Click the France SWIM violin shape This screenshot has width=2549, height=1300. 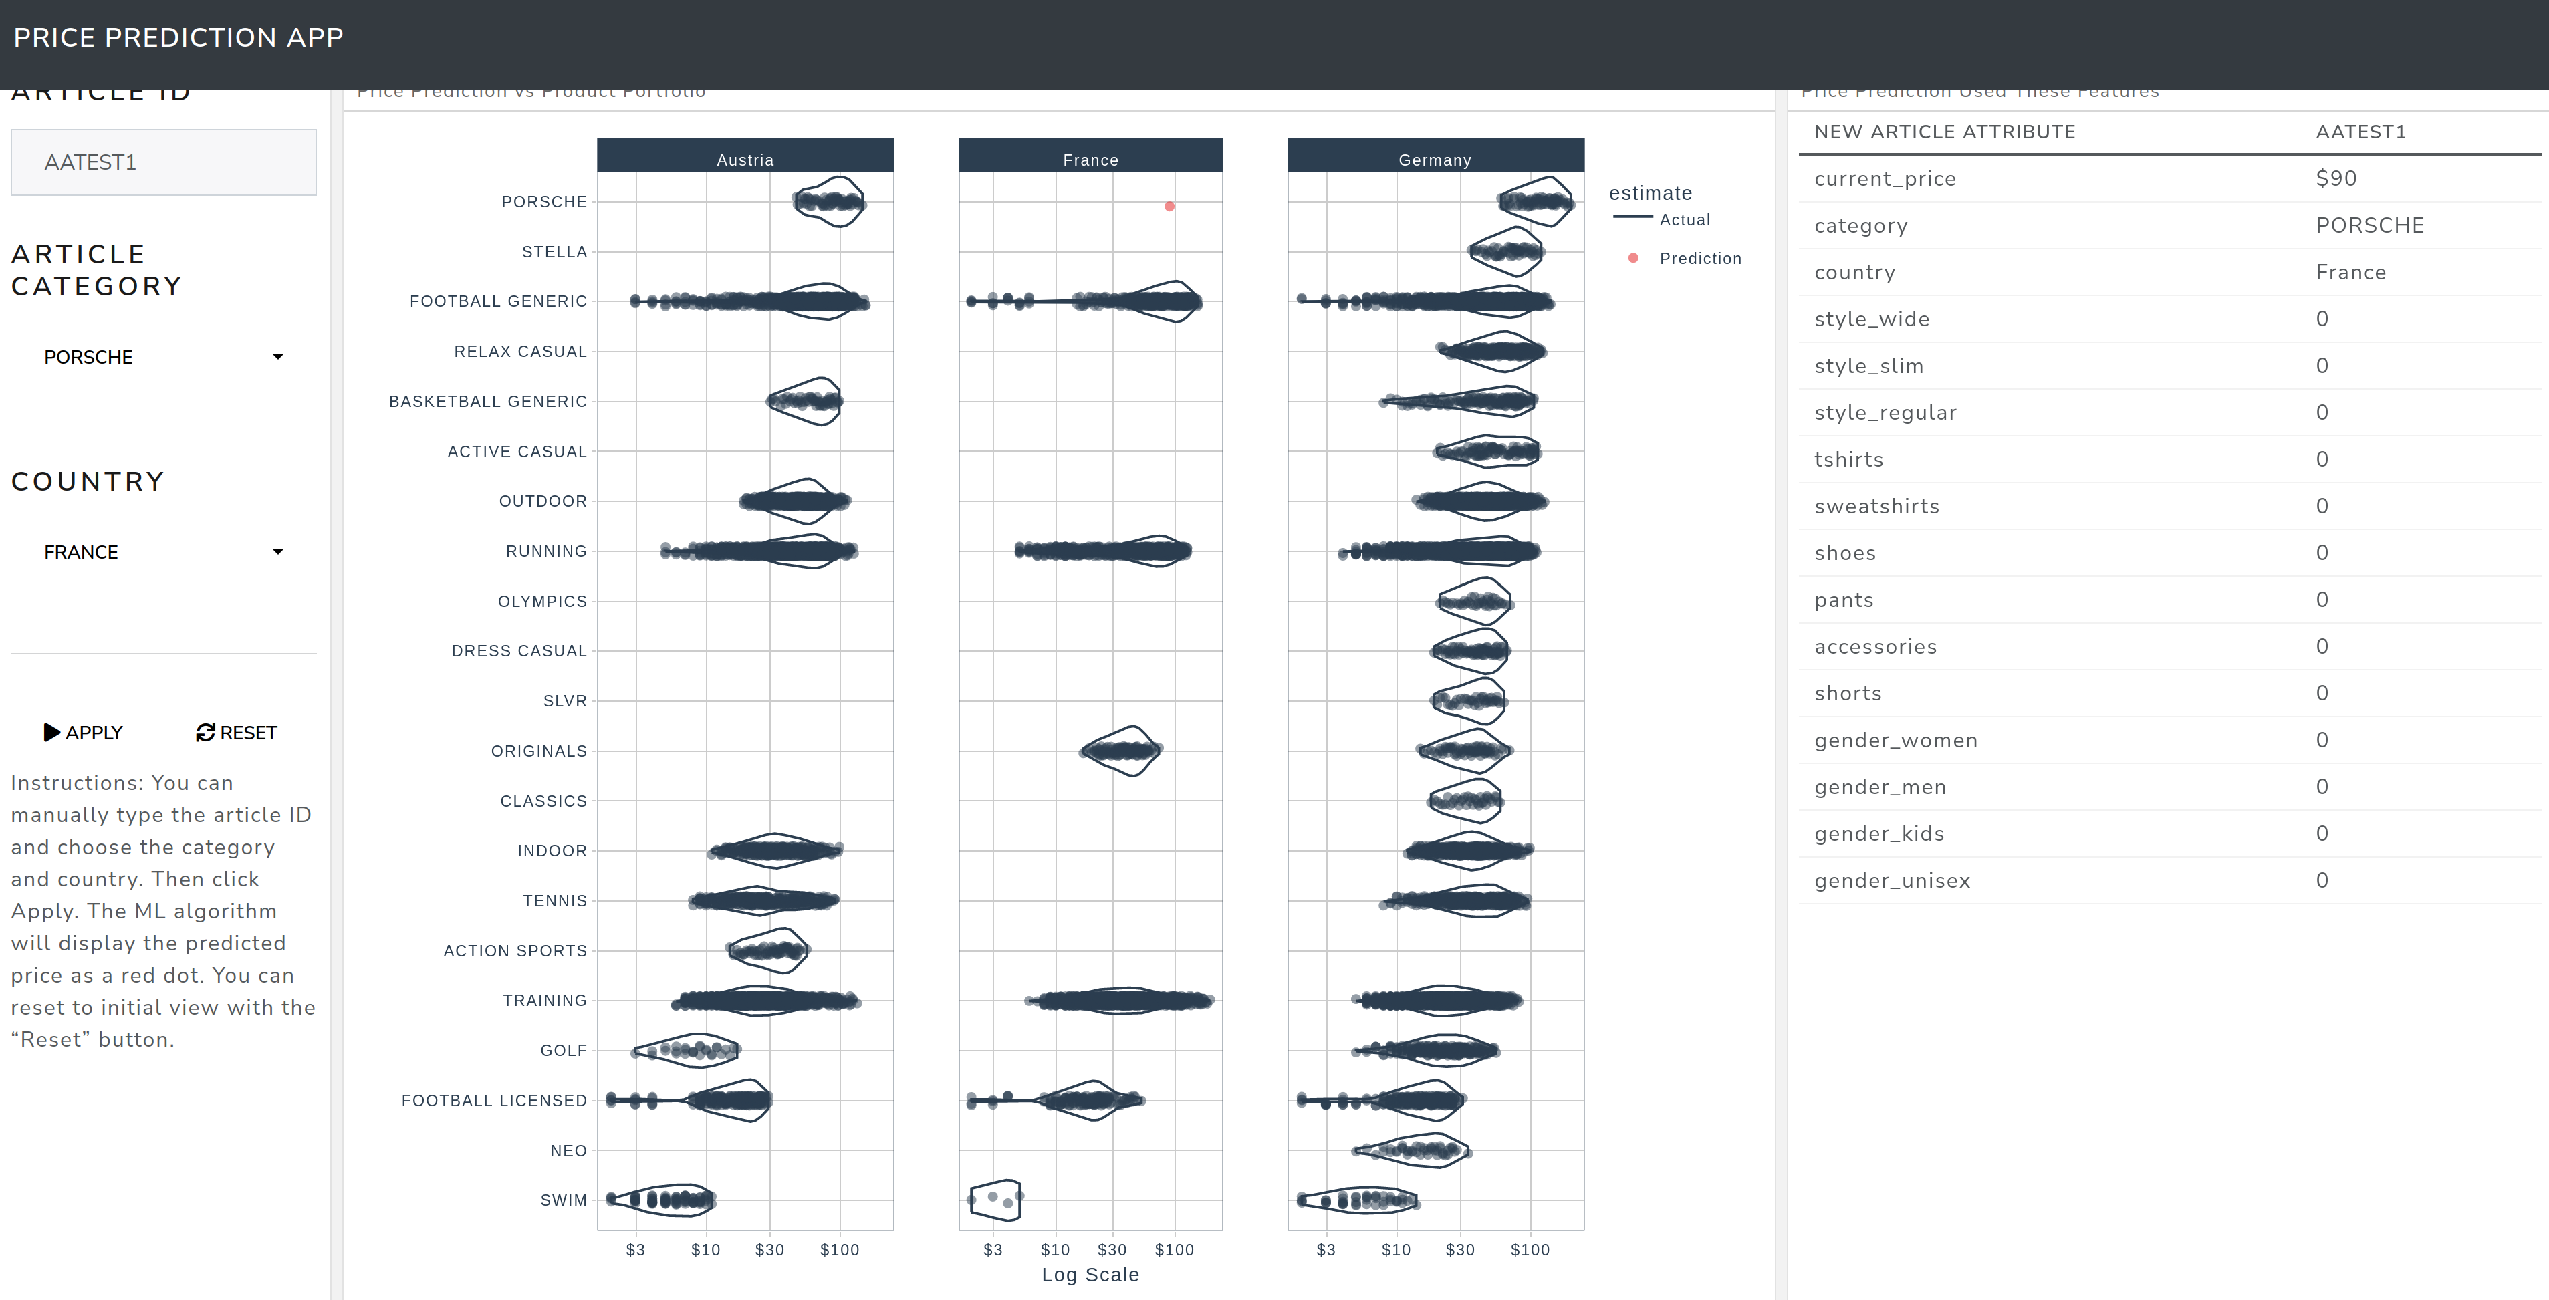click(x=995, y=1200)
